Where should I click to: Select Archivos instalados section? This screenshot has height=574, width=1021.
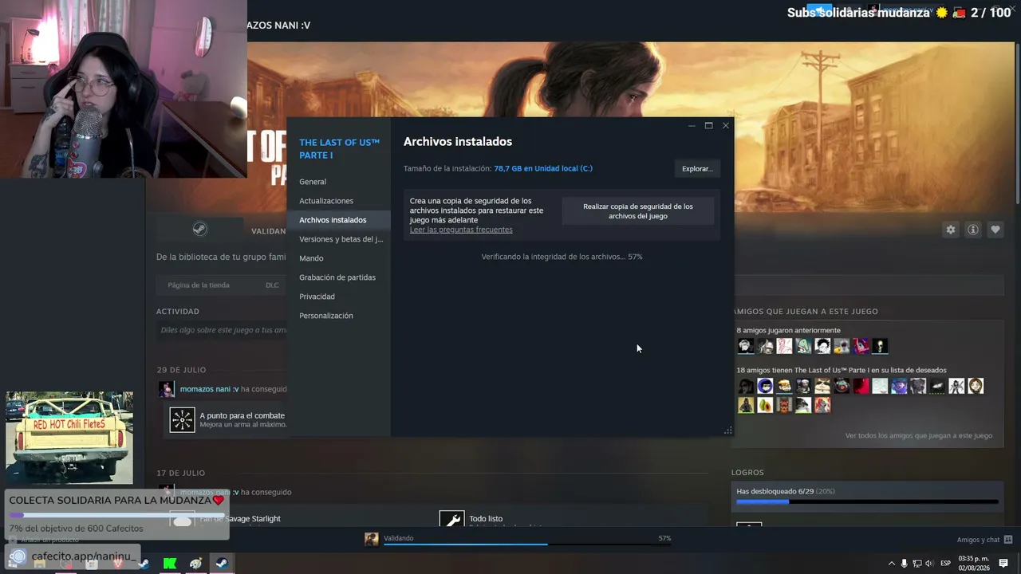pyautogui.click(x=339, y=220)
